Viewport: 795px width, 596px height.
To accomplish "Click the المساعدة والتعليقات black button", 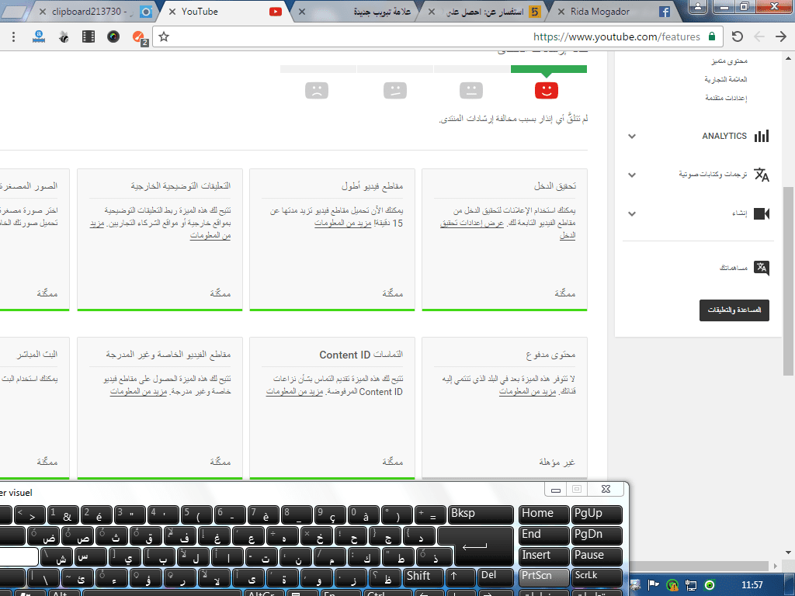I will click(x=733, y=310).
